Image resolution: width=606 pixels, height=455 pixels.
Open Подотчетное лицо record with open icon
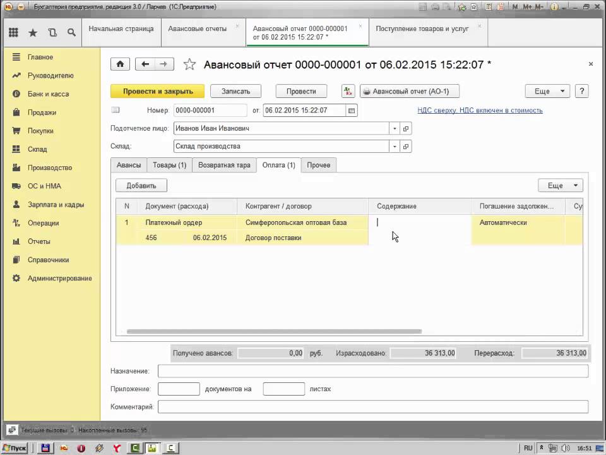pyautogui.click(x=406, y=128)
